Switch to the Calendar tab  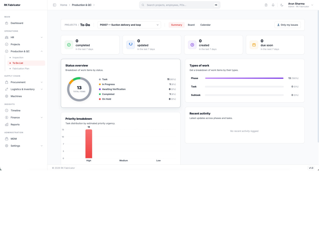(205, 25)
